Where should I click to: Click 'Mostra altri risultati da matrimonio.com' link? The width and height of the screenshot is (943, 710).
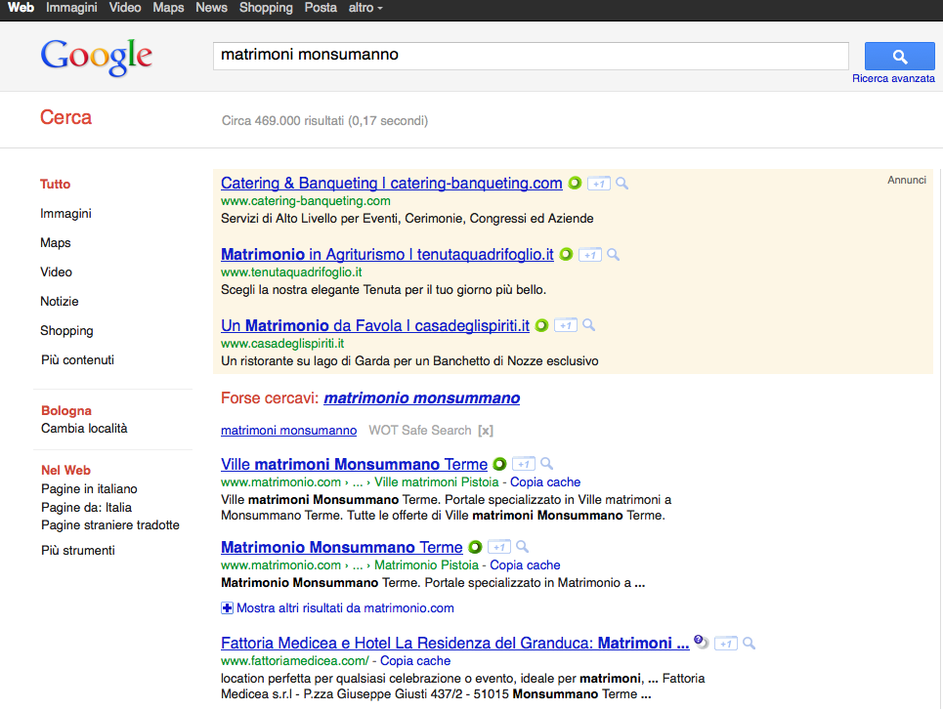coord(345,608)
